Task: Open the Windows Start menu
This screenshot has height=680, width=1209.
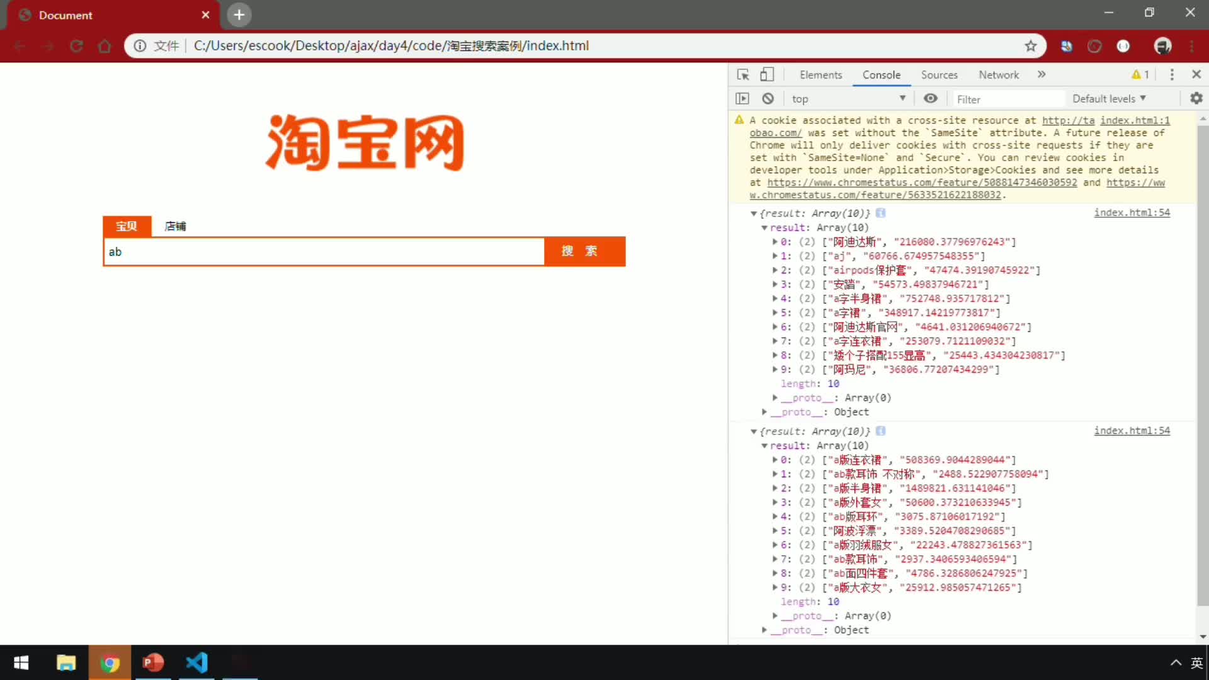Action: [21, 662]
